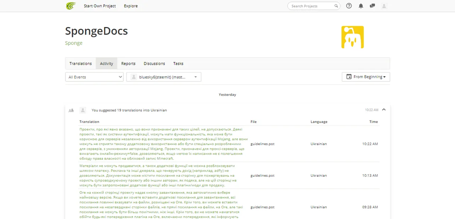Click the Translation column header
This screenshot has width=455, height=219.
click(x=89, y=122)
